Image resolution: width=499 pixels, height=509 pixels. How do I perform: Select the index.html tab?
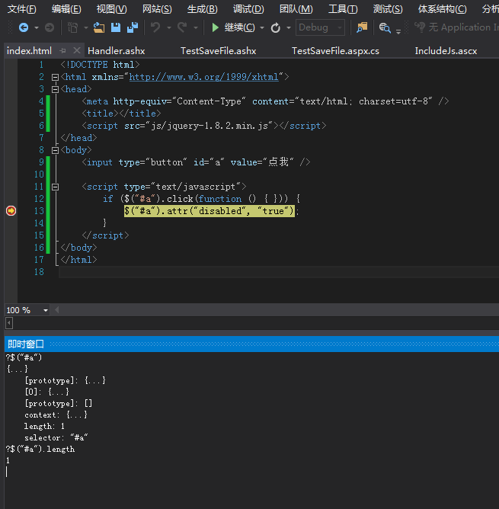(x=29, y=51)
